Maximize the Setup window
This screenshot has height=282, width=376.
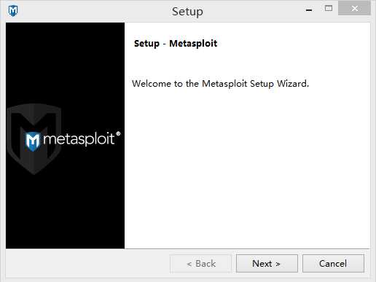tap(329, 8)
